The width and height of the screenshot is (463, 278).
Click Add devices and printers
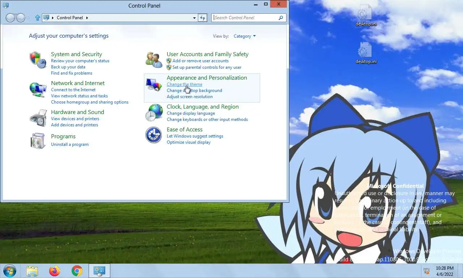pos(75,125)
